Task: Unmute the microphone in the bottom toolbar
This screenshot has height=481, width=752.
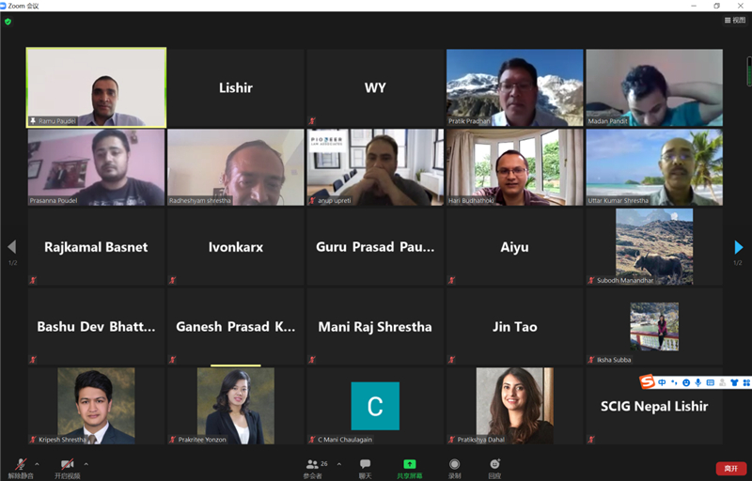Action: click(21, 464)
